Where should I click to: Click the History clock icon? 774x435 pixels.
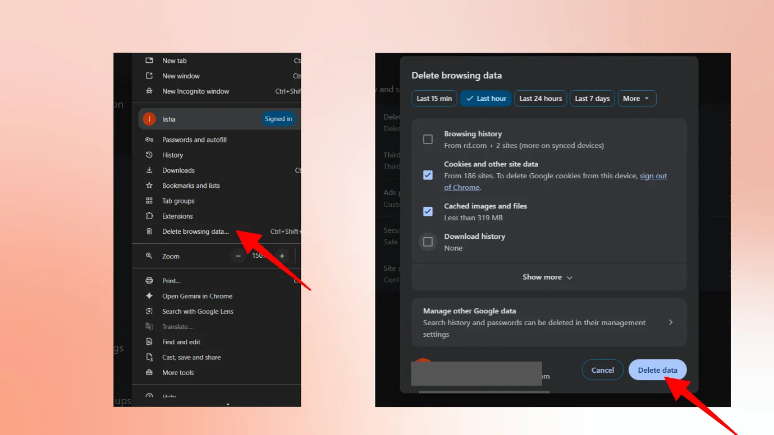[x=149, y=155]
